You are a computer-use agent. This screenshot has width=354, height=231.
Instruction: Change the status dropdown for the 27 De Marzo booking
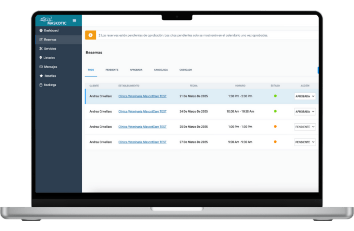(x=305, y=142)
